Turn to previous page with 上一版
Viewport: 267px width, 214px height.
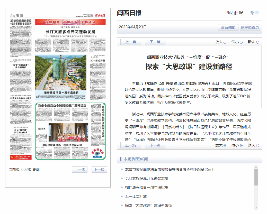80,170
